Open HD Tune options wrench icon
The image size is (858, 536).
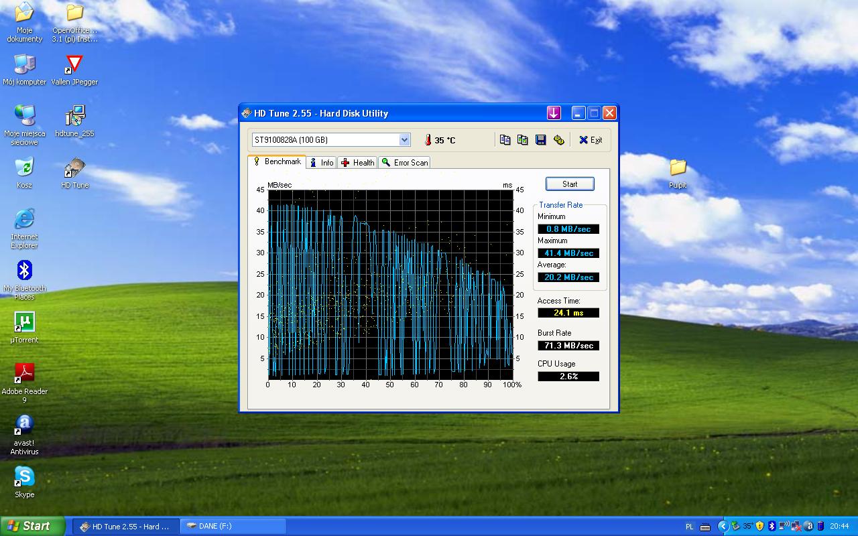(x=559, y=139)
